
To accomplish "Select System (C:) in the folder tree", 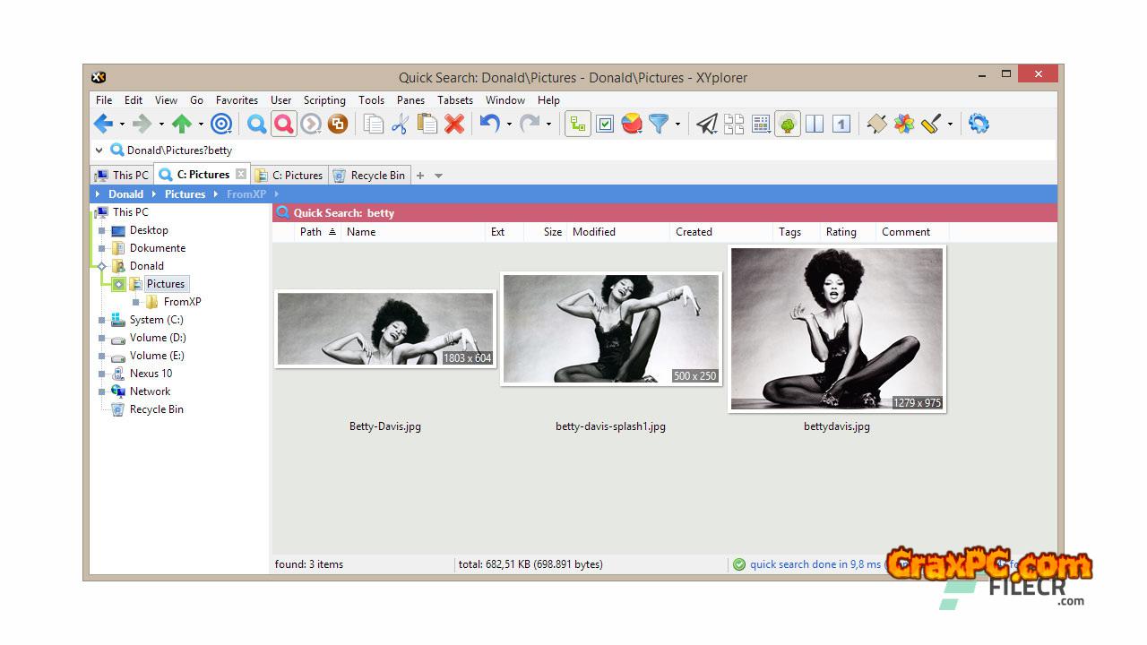I will coord(156,320).
